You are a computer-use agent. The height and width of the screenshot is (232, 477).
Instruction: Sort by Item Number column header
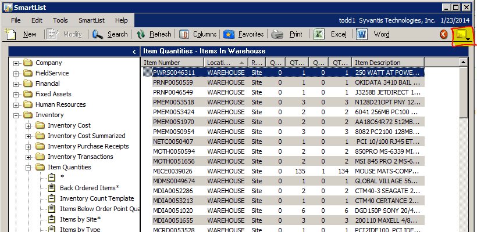coord(173,63)
